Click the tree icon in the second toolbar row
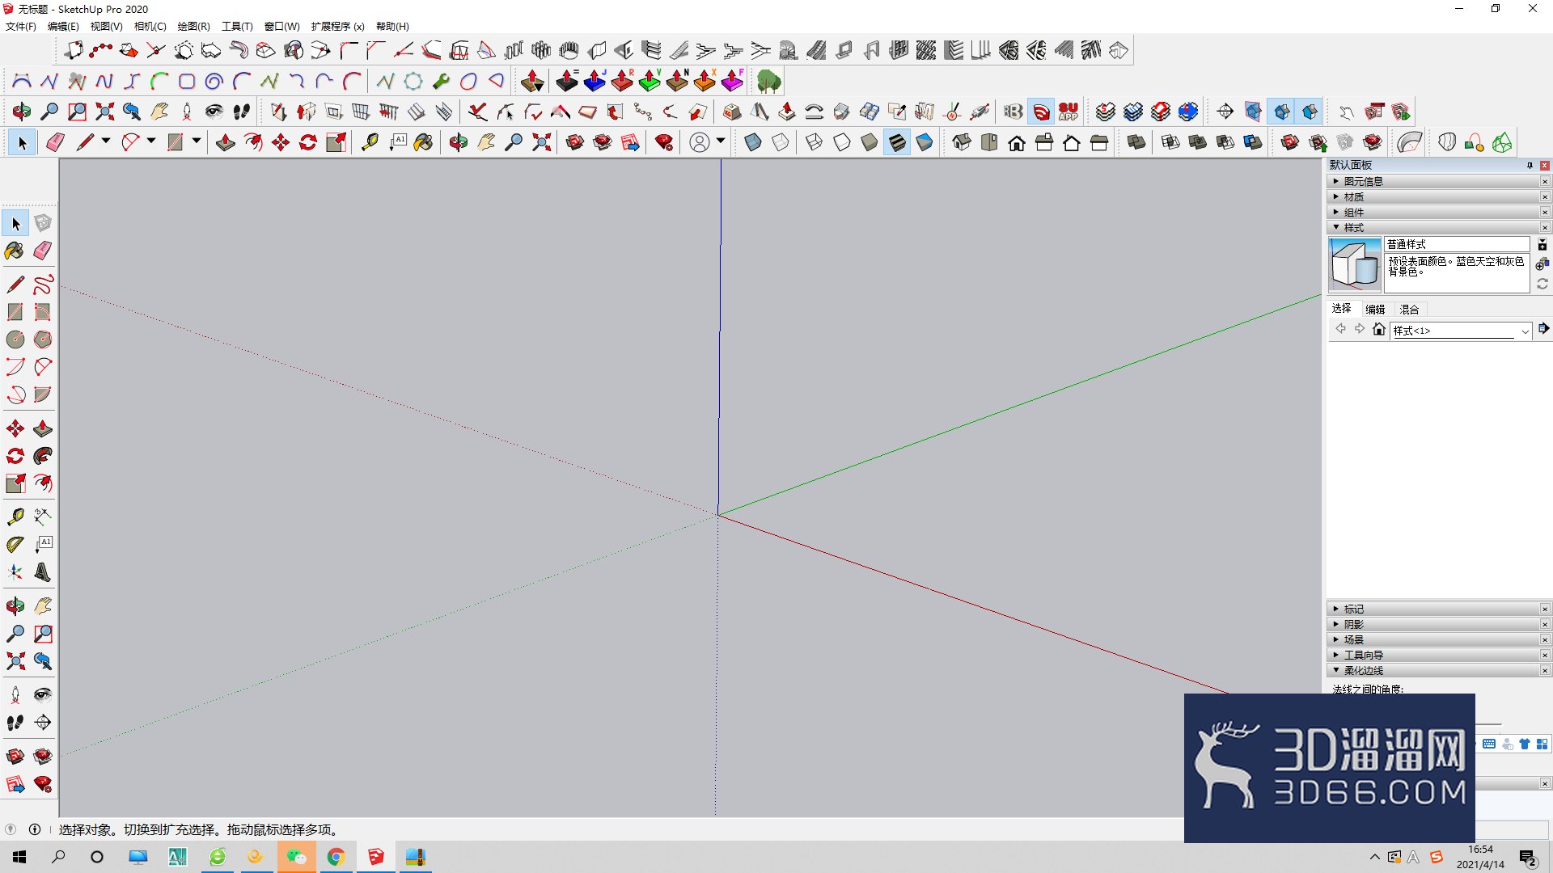The image size is (1553, 873). click(x=769, y=81)
